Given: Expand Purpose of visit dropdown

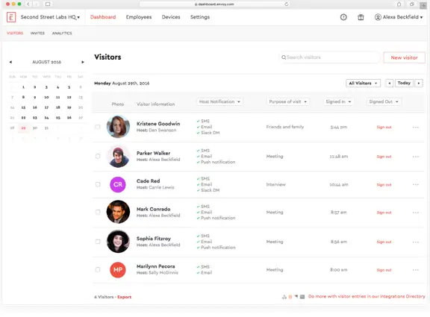Looking at the screenshot, I should [287, 101].
